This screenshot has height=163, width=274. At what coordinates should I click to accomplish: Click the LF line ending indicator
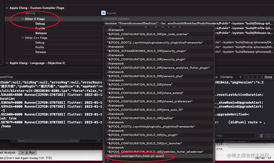[x=270, y=158]
